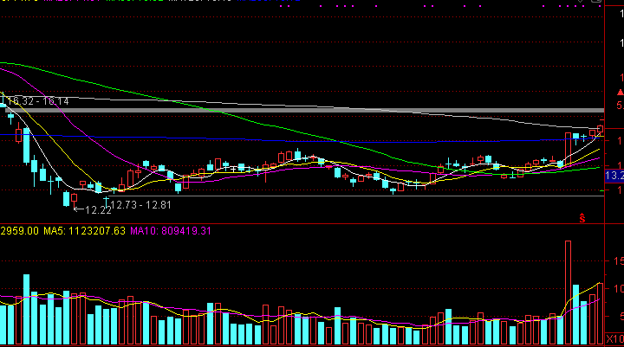Click the latest red candlestick on the right

(600, 129)
